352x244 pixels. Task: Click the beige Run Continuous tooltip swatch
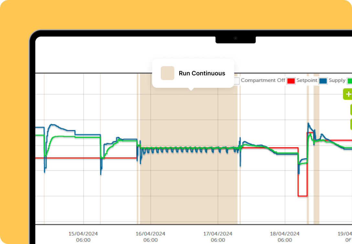[x=168, y=73]
